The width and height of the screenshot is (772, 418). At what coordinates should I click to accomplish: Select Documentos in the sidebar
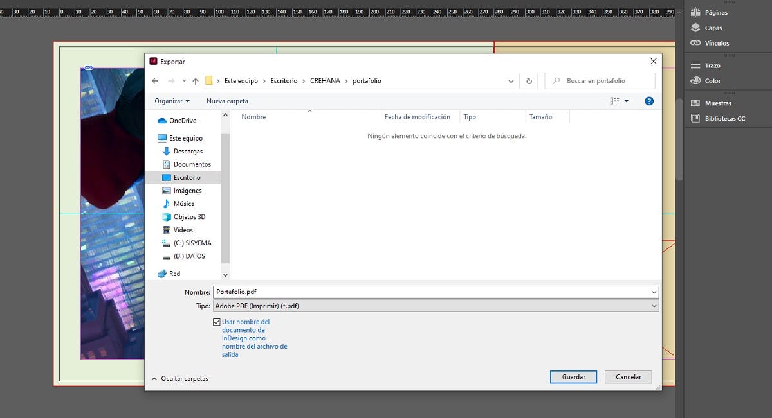coord(192,164)
